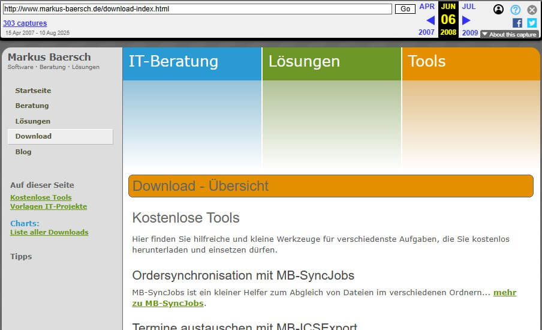Select the 2007 capture year
Image resolution: width=542 pixels, height=330 pixels.
click(426, 32)
